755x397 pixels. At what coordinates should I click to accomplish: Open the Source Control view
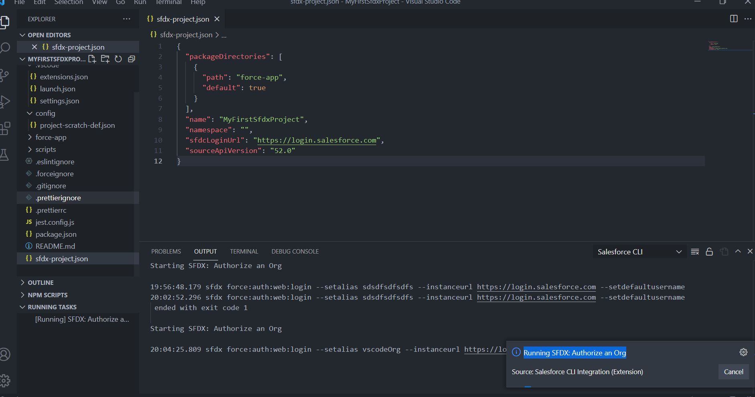5,76
